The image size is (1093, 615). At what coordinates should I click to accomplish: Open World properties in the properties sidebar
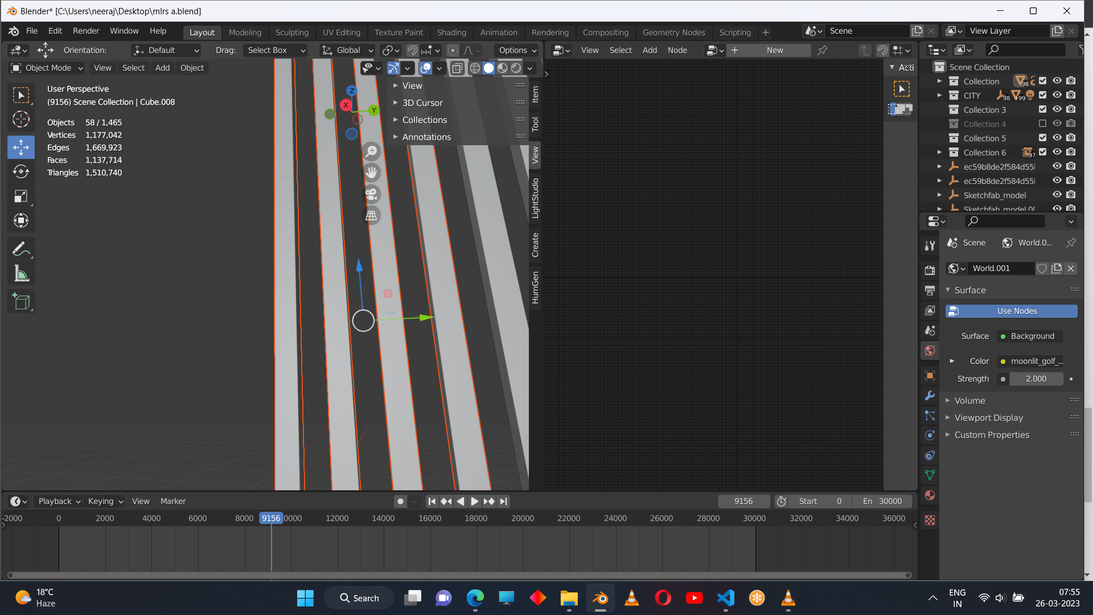click(930, 350)
